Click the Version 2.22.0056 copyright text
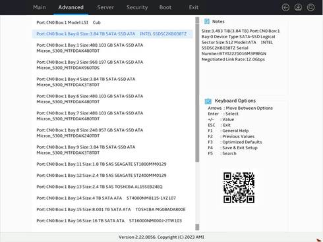The width and height of the screenshot is (323, 242). [161, 237]
